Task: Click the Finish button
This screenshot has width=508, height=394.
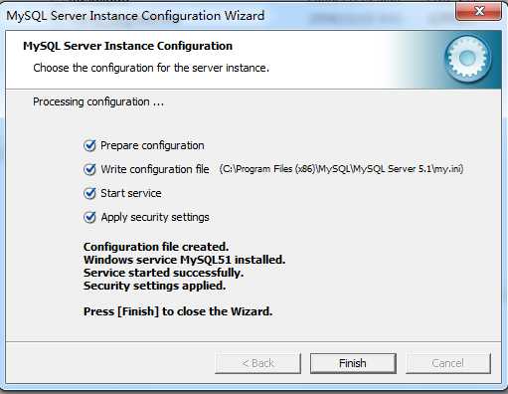Action: tap(353, 363)
